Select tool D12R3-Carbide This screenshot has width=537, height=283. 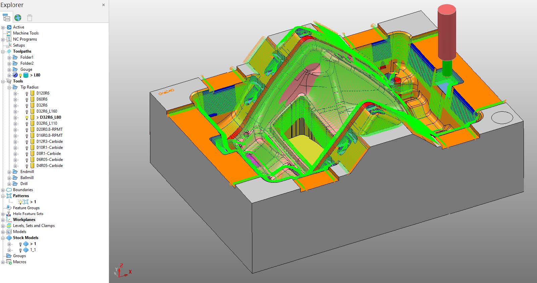[50, 141]
